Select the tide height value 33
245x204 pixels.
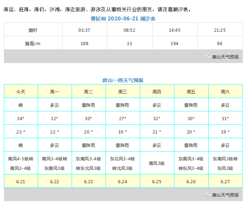tap(129, 43)
